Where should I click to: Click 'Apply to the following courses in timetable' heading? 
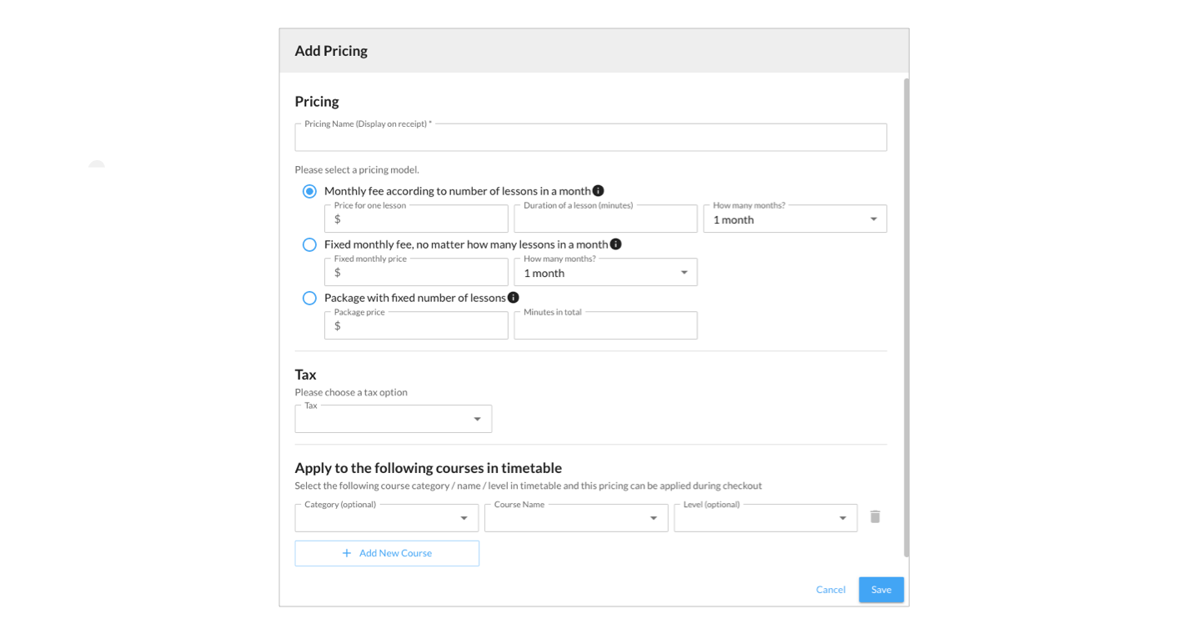[x=428, y=468]
